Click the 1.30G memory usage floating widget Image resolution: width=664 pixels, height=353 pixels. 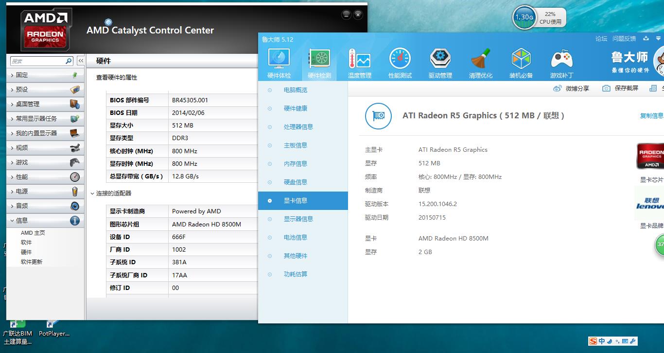pos(524,17)
